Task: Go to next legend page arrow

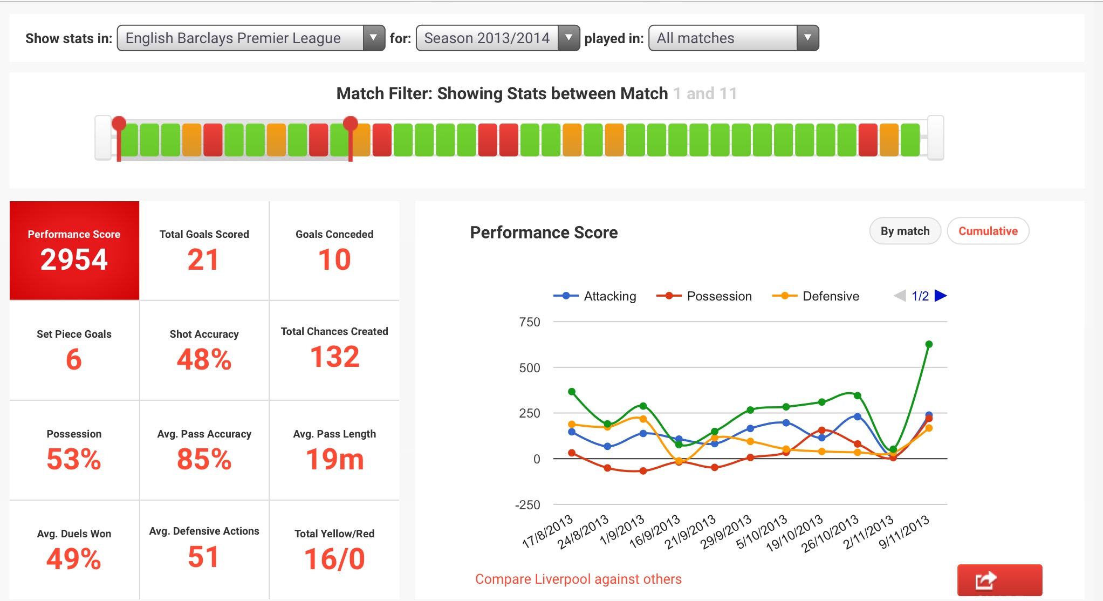Action: [941, 296]
